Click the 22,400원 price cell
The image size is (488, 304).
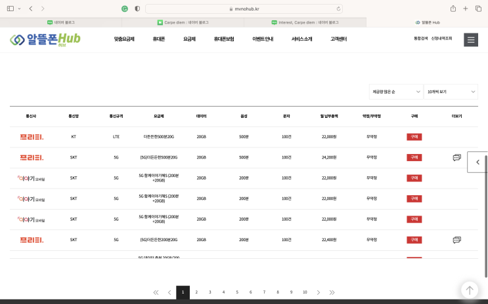click(329, 240)
